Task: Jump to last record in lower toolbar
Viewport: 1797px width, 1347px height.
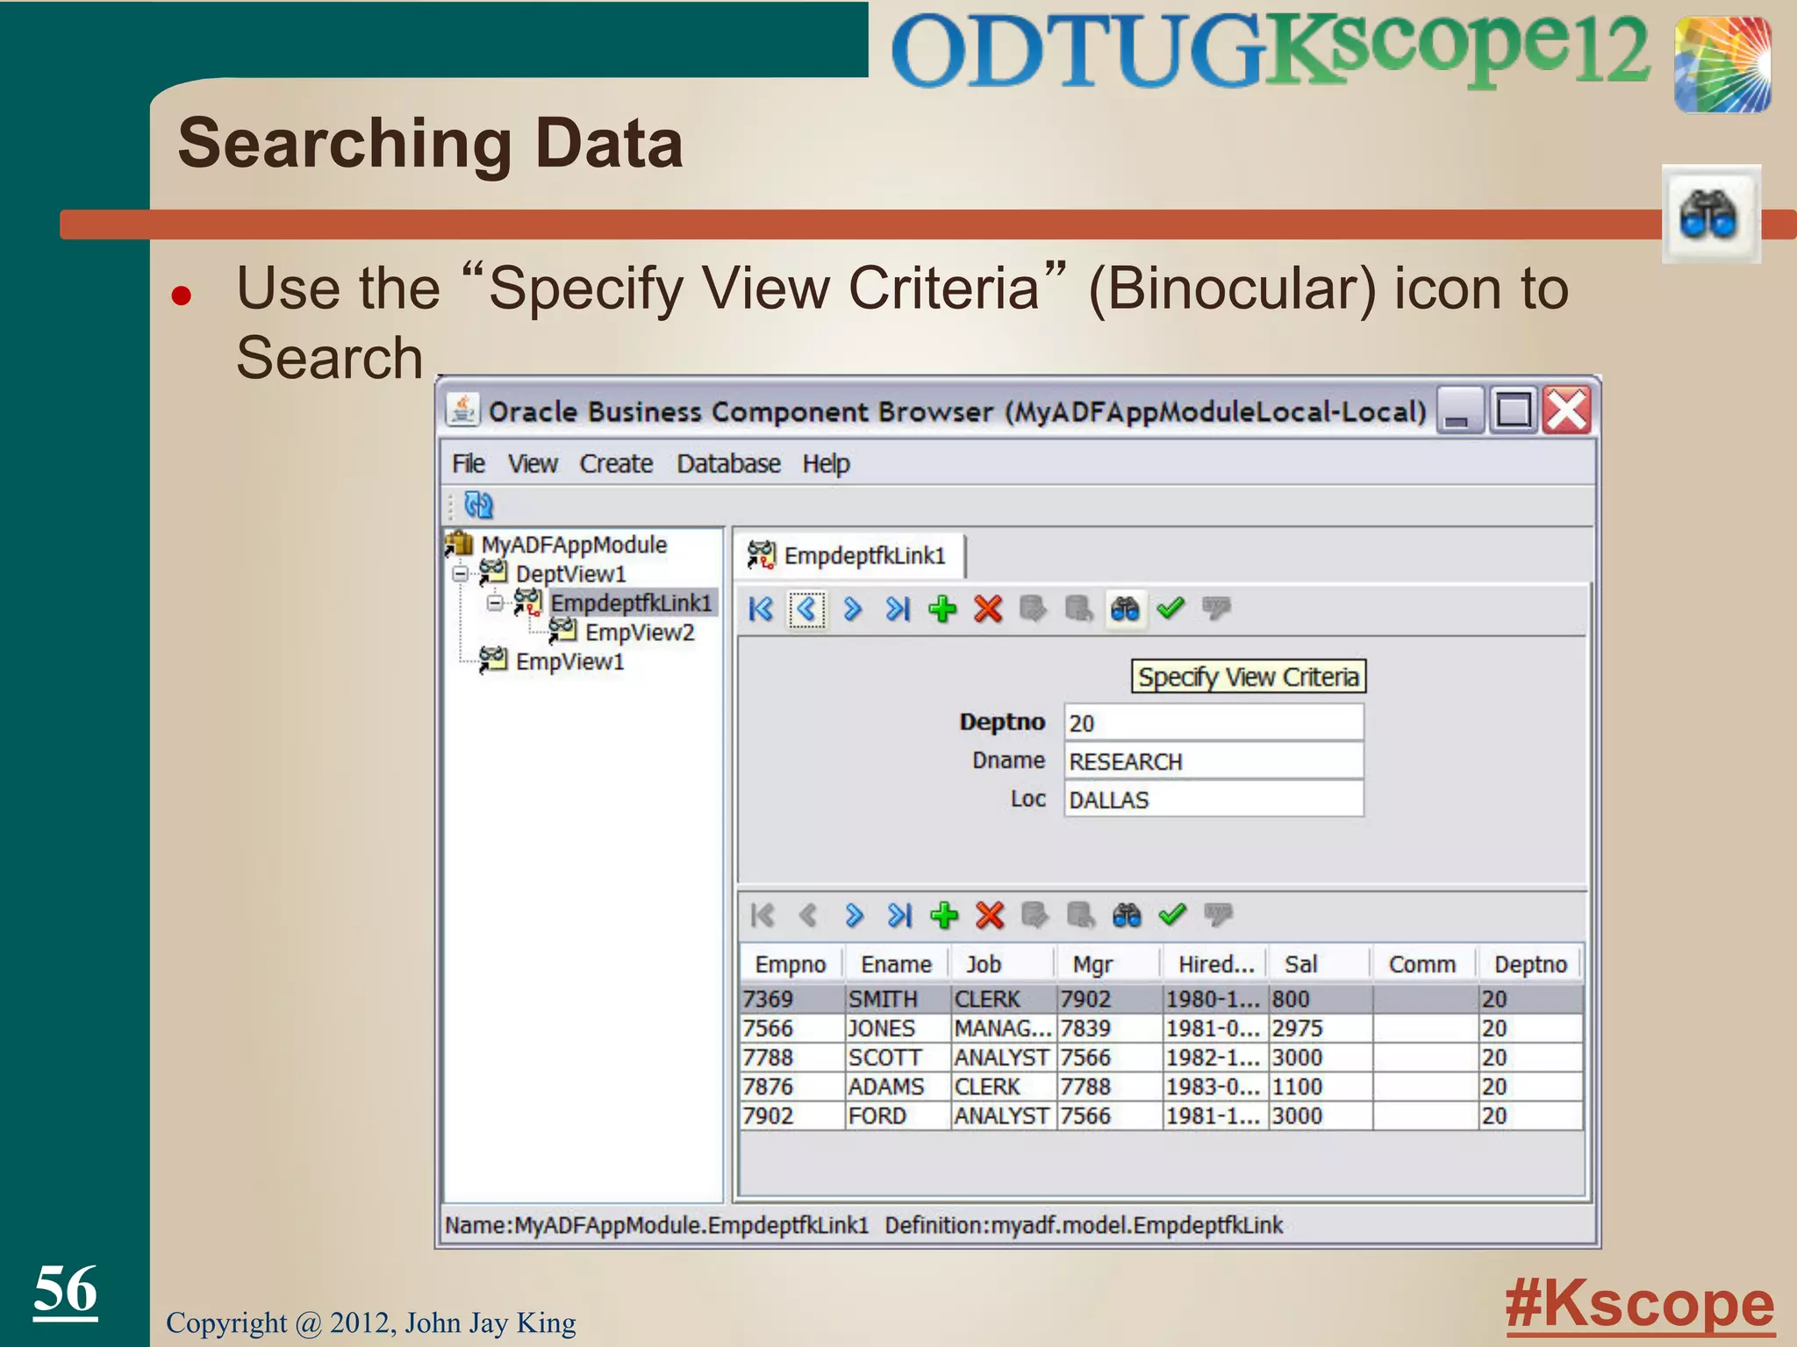Action: coord(899,916)
